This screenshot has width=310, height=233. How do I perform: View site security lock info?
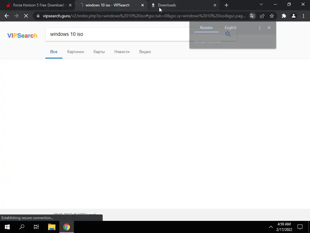[x=38, y=16]
